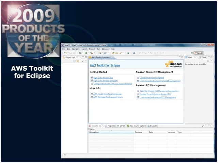Viewport: 218px width, 163px height.
Task: Switch to the Servers tab
Action: click(x=121, y=126)
